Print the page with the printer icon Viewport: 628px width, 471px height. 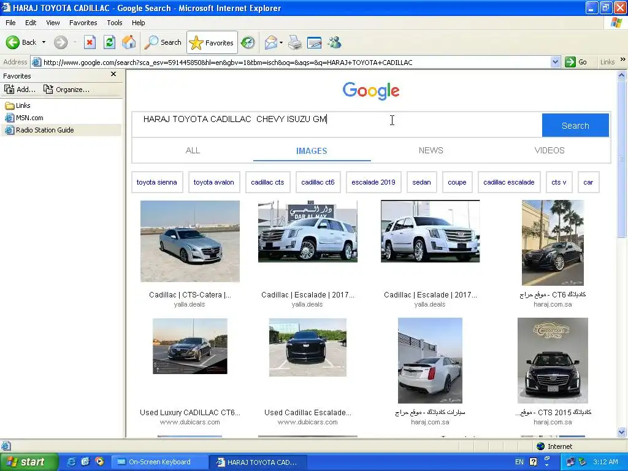click(295, 42)
